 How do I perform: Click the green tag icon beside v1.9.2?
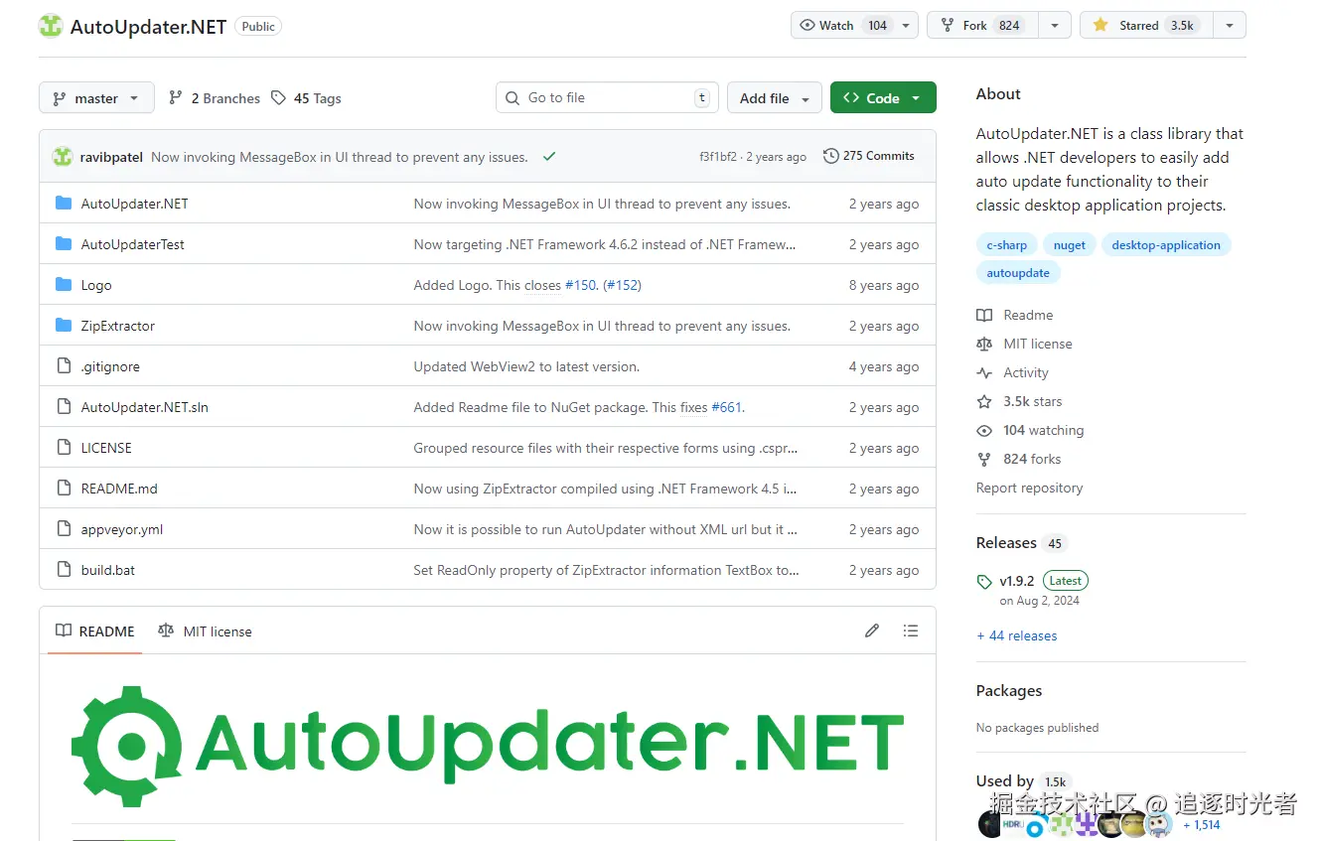[x=984, y=582]
